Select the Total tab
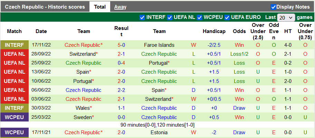This screenshot has width=315, height=138. click(x=100, y=7)
